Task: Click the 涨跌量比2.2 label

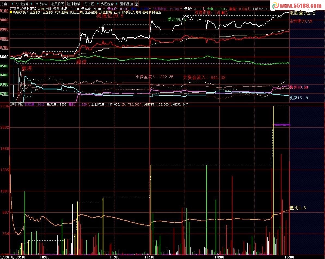Action: coord(302,13)
